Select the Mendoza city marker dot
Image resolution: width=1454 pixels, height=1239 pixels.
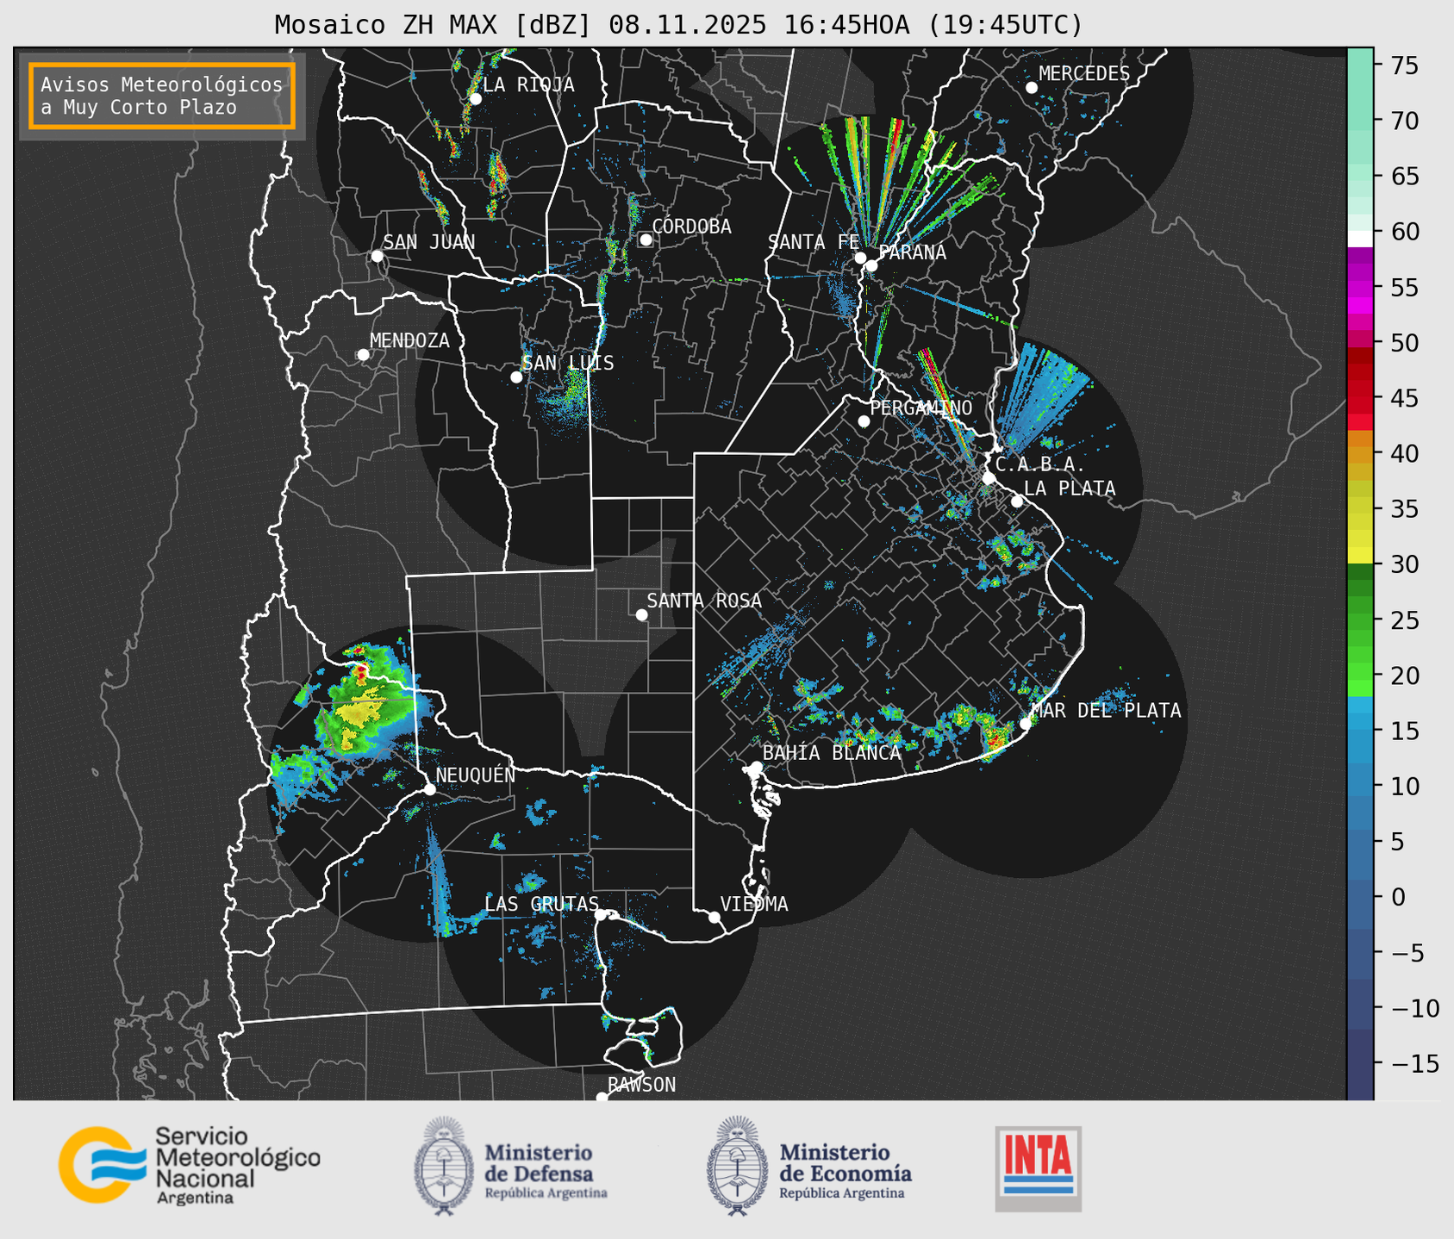[x=364, y=355]
